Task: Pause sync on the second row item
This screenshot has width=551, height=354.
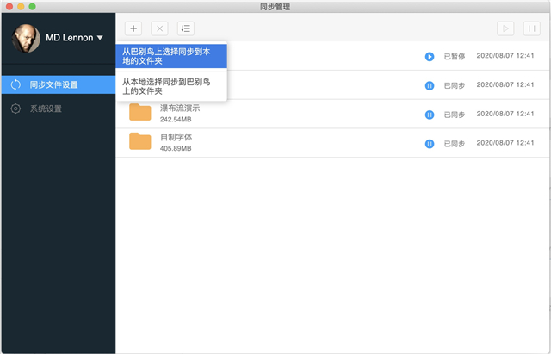Action: [x=429, y=85]
